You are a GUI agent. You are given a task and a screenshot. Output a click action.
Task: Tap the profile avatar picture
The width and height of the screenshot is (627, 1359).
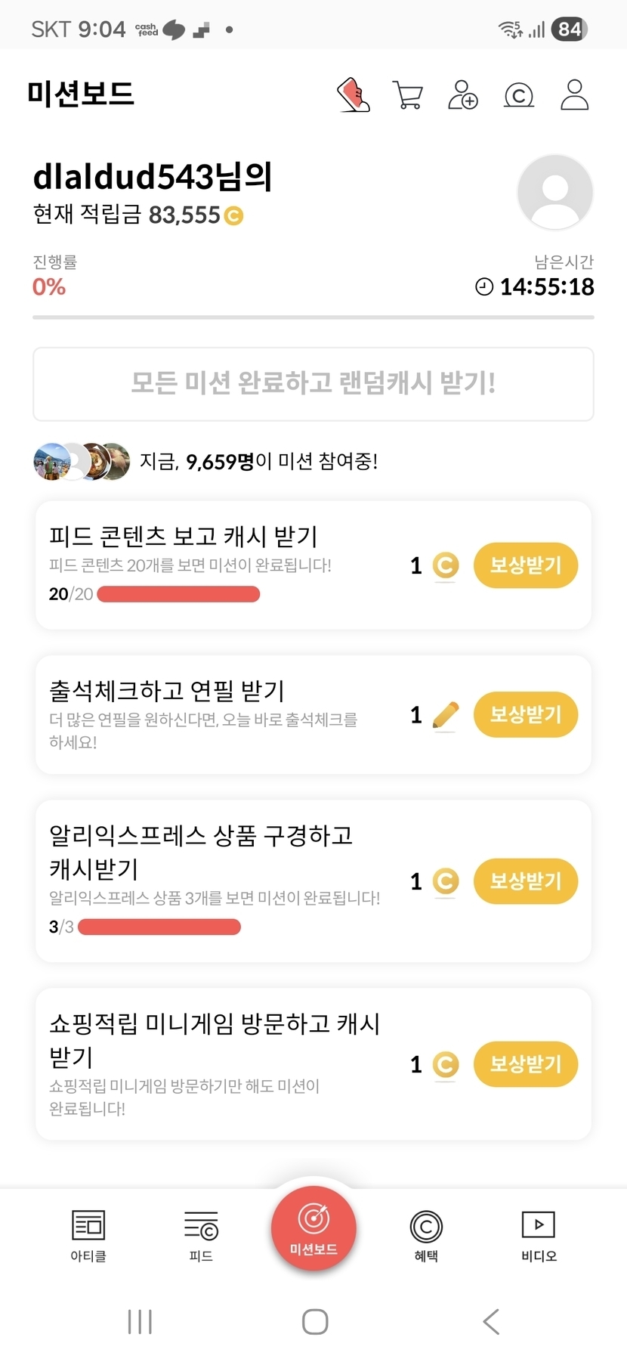pyautogui.click(x=554, y=192)
